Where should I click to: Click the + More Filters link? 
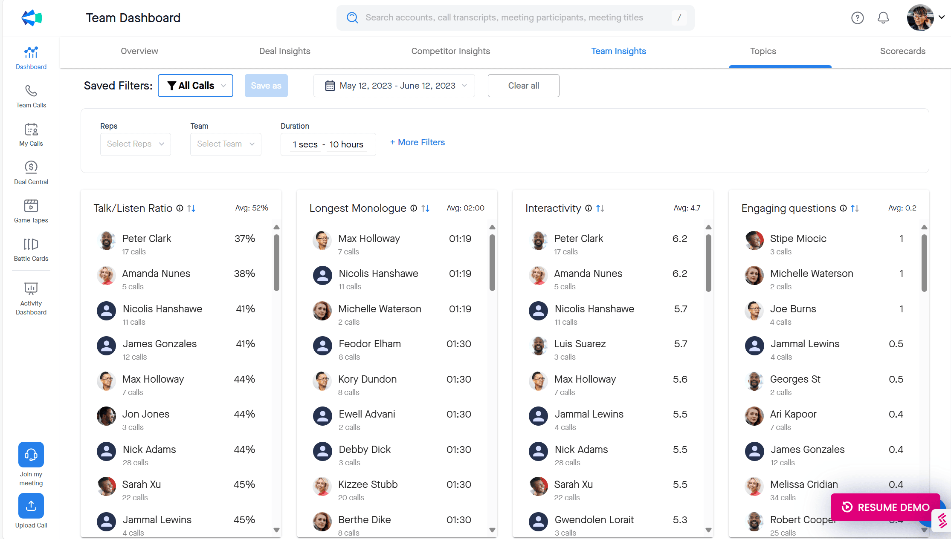click(x=418, y=142)
